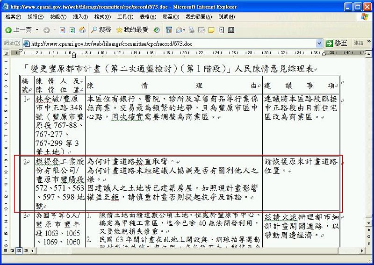Click the grey Forward arrow button
Image resolution: width=374 pixels, height=265 pixels.
coord(46,30)
